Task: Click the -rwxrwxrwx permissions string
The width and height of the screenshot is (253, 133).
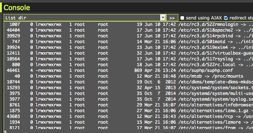Action: tap(48, 70)
